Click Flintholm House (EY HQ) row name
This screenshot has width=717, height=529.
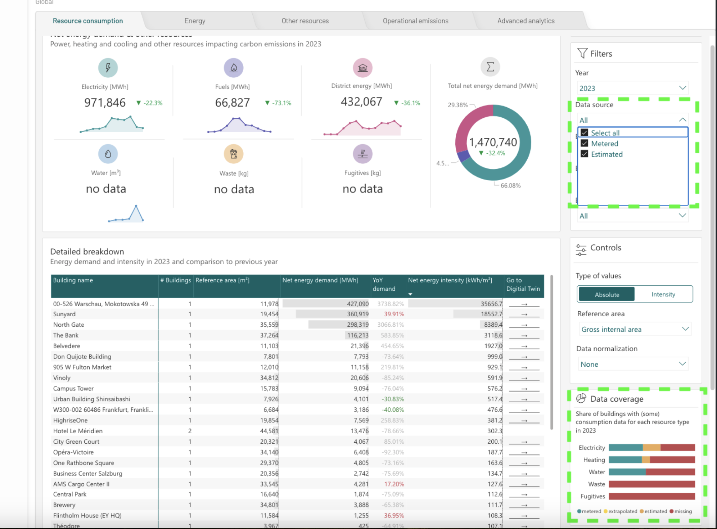click(87, 515)
